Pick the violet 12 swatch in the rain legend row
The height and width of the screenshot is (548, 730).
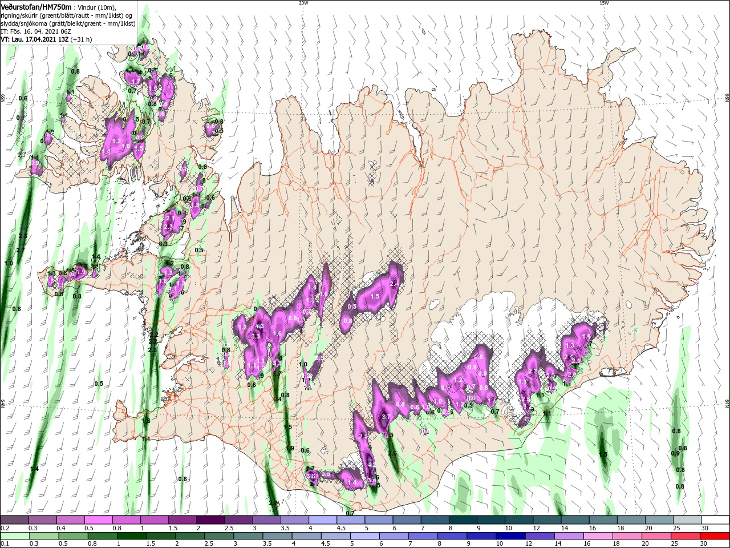pyautogui.click(x=540, y=536)
